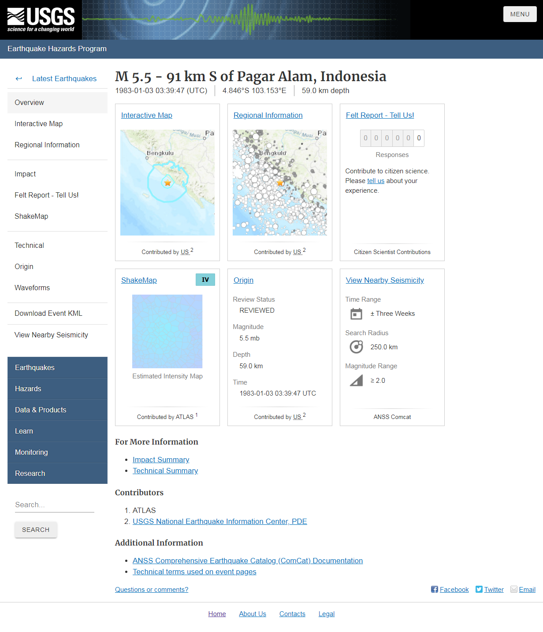Open About Us footer link
The width and height of the screenshot is (543, 632).
(253, 614)
